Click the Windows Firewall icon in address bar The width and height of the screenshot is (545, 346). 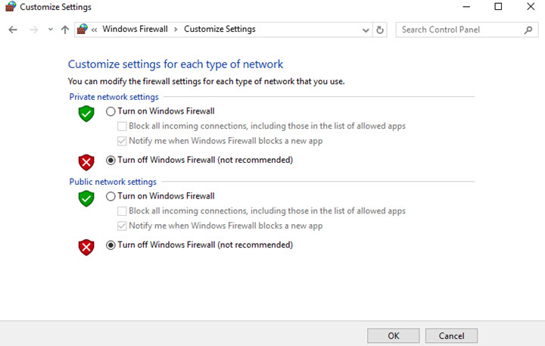(x=83, y=30)
